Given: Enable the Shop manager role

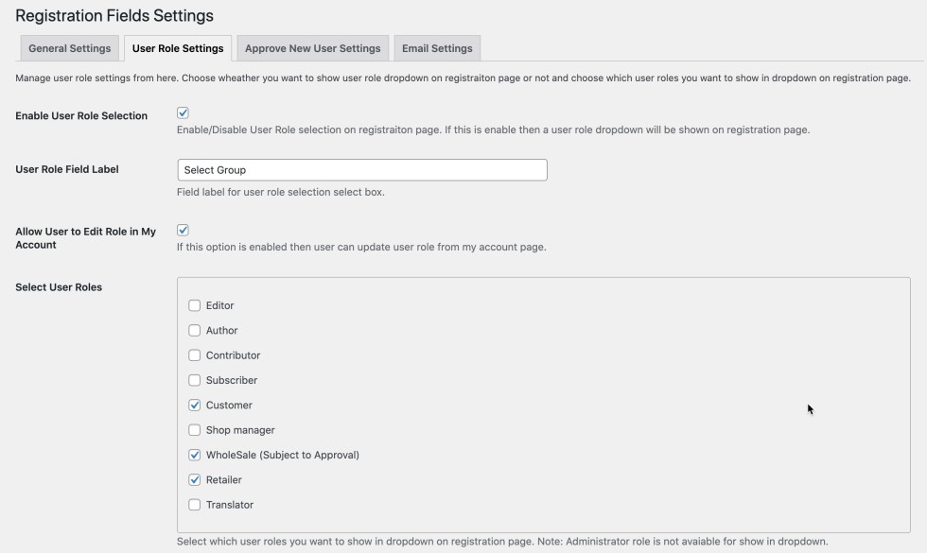Looking at the screenshot, I should tap(195, 430).
